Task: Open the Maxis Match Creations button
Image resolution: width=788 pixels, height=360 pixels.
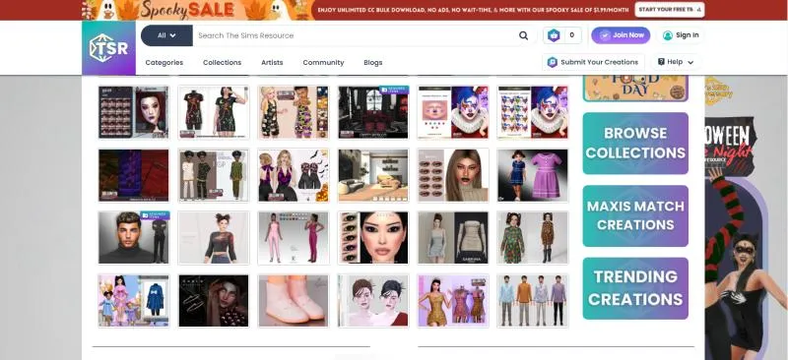Action: pos(635,215)
